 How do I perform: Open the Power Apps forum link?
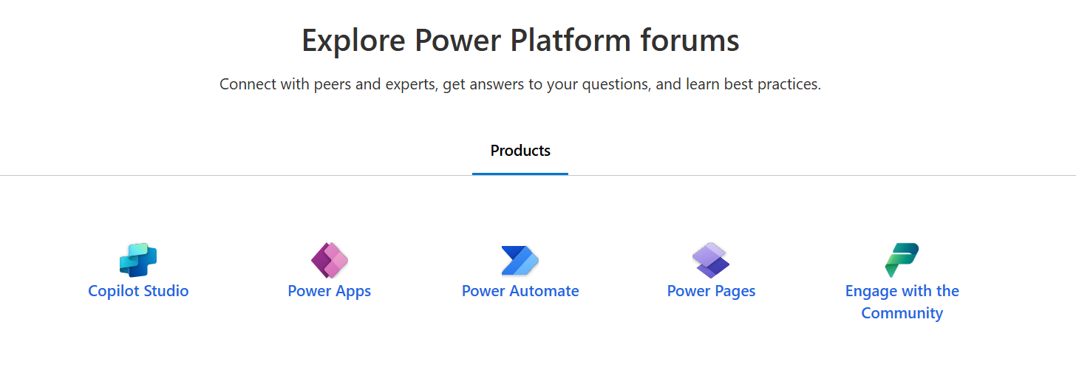click(330, 291)
